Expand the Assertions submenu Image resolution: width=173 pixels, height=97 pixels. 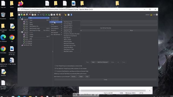(x=56, y=30)
